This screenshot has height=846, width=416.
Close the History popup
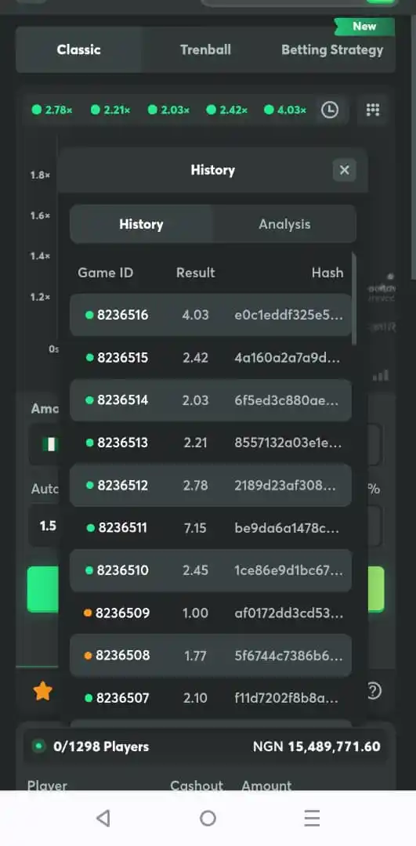tap(344, 171)
